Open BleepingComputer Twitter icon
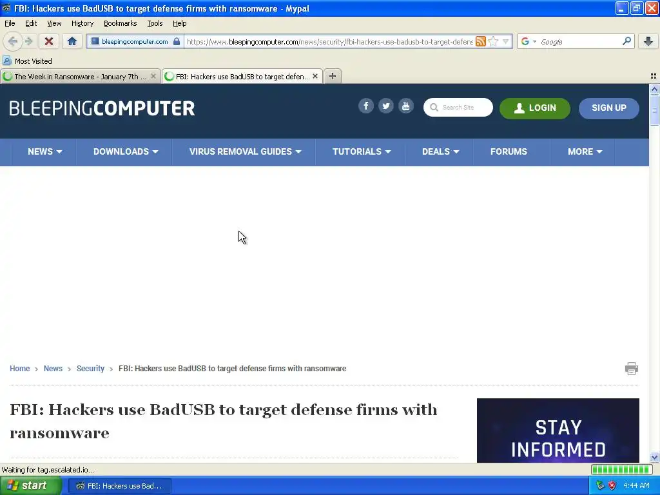Screen dimensions: 660x495 (x=385, y=106)
